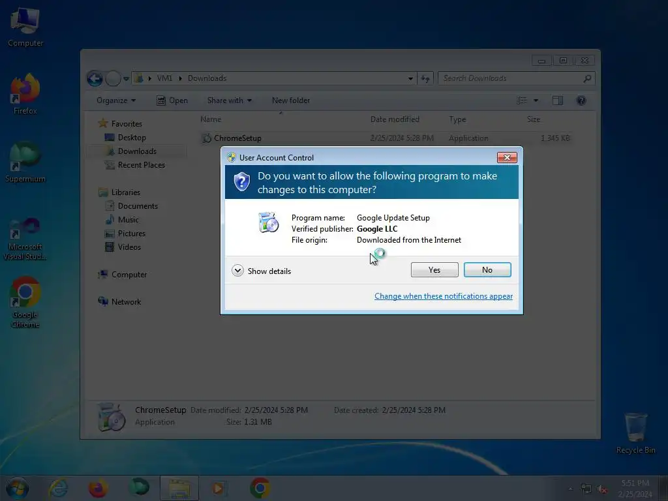Viewport: 668px width, 501px height.
Task: Launch Firefox from the taskbar
Action: point(98,488)
